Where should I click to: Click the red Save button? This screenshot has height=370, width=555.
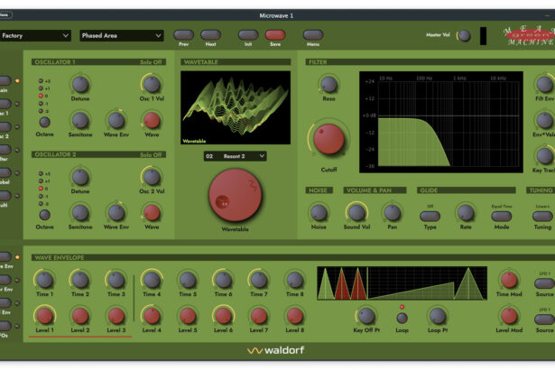(275, 34)
